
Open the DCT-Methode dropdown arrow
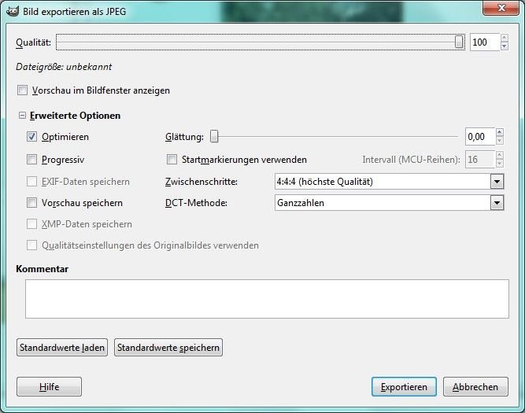click(497, 203)
